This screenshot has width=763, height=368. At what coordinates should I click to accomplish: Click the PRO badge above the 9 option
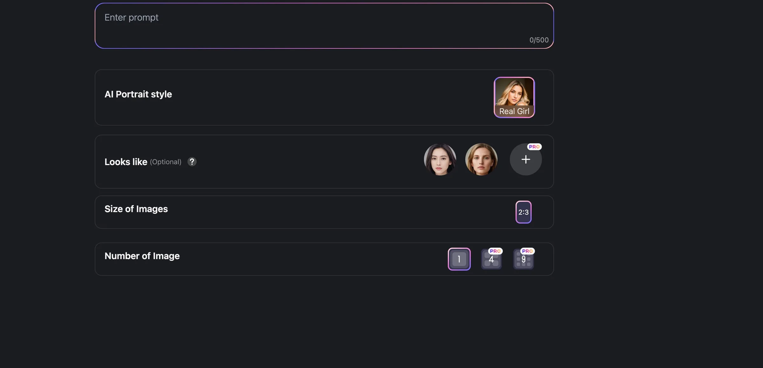point(527,251)
